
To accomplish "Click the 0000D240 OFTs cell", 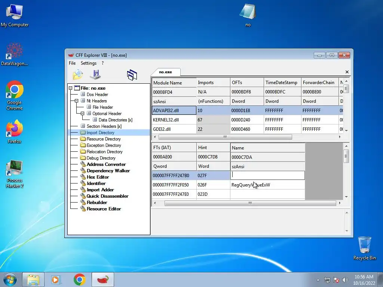I will 247,120.
